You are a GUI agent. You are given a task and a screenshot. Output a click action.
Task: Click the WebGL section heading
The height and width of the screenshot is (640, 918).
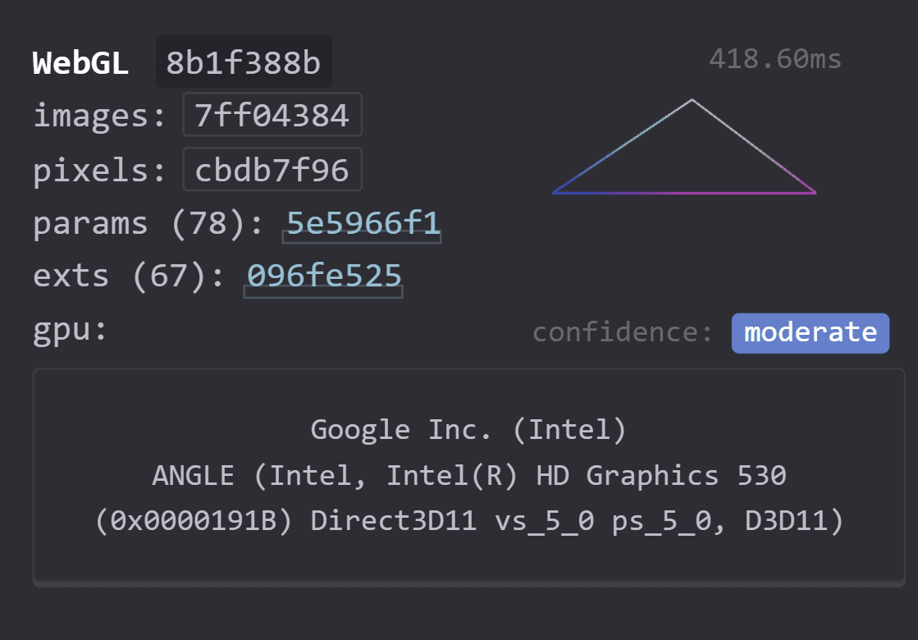pyautogui.click(x=80, y=62)
